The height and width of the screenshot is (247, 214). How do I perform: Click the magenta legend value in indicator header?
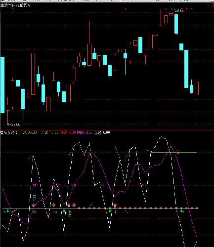point(85,132)
